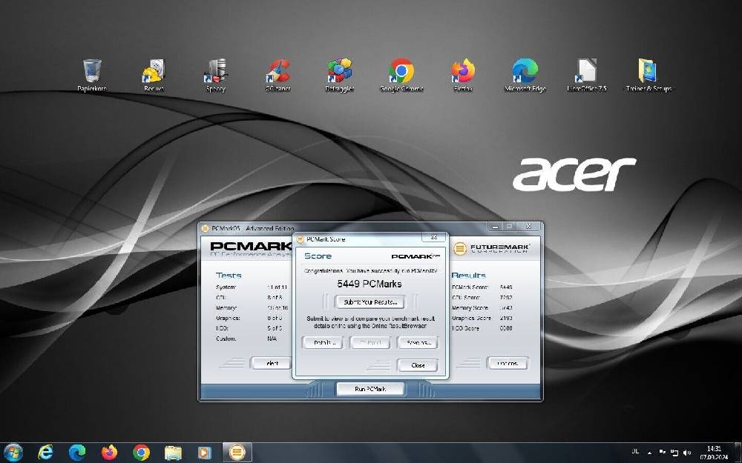
Task: Open Windows Media Player from taskbar
Action: point(205,453)
